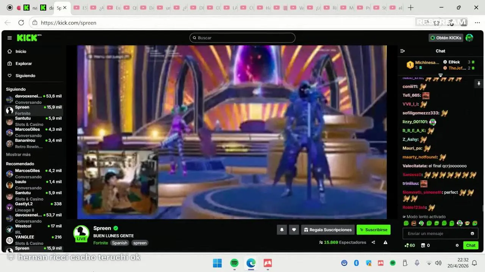Click ElNek in chat leaderboard

[x=454, y=62]
